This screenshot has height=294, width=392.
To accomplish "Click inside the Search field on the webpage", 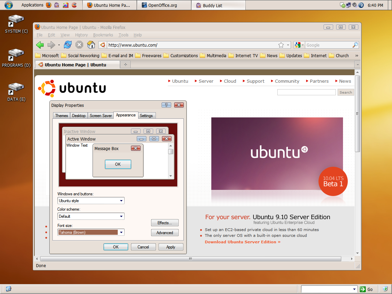I will point(306,92).
